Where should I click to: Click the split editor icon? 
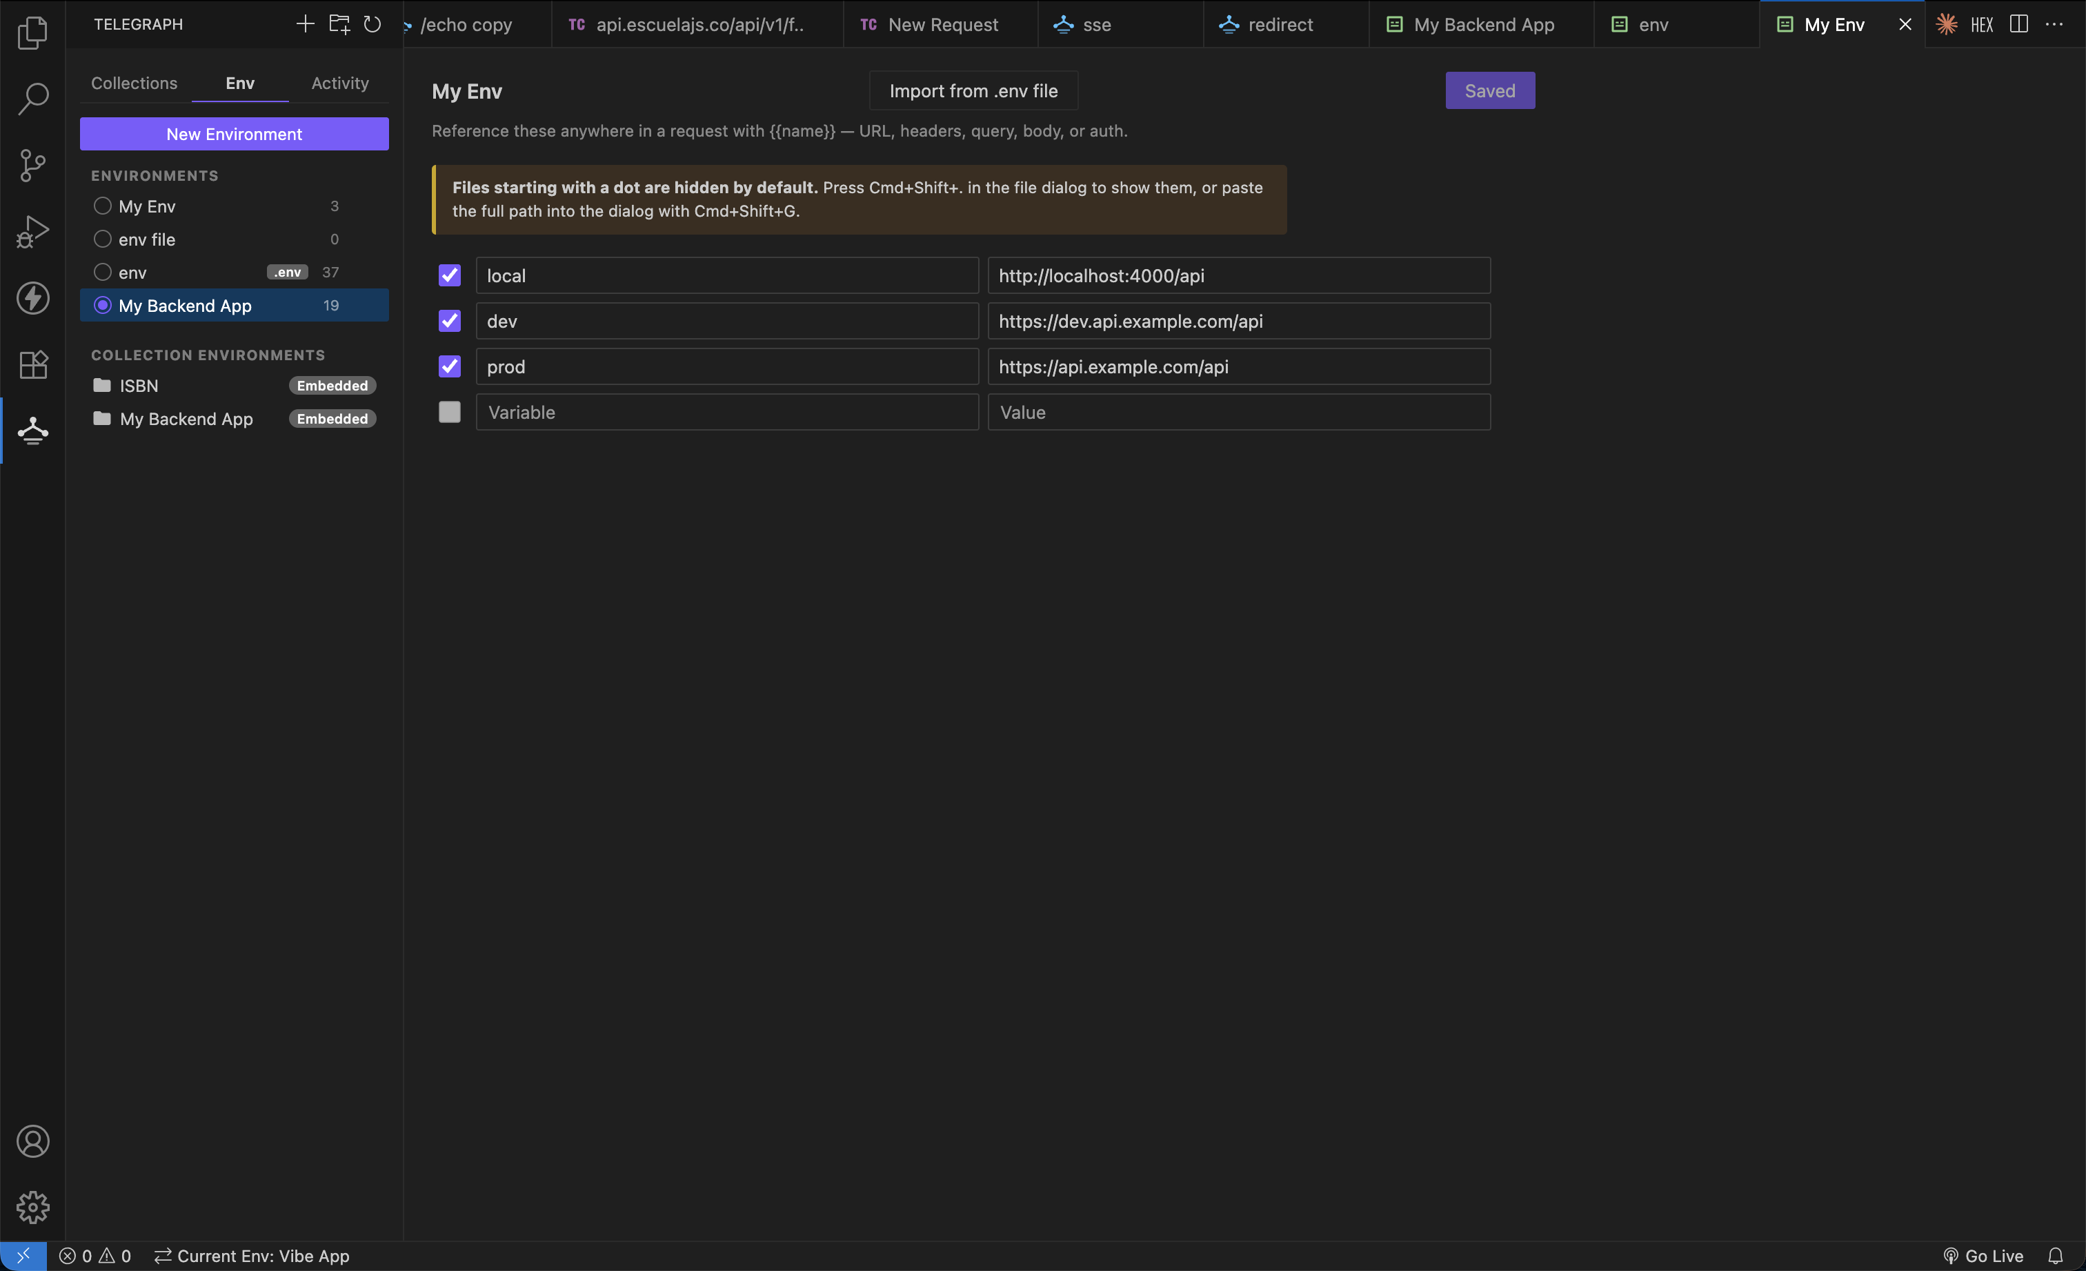(2018, 23)
